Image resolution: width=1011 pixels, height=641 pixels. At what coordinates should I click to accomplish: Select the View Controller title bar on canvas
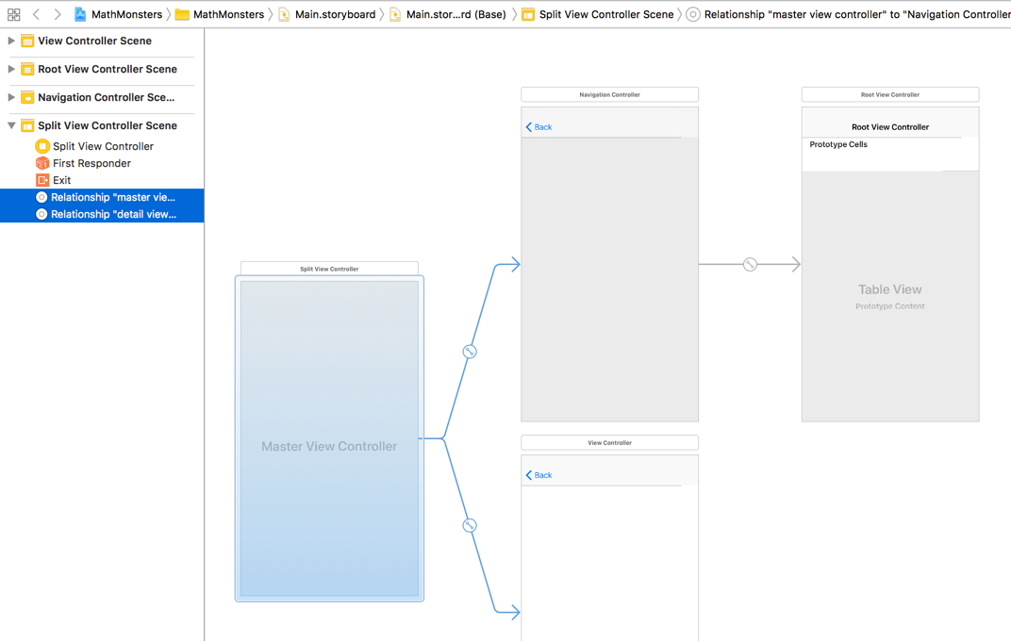[609, 443]
